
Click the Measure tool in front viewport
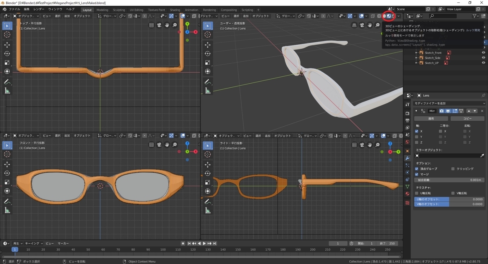pyautogui.click(x=7, y=210)
